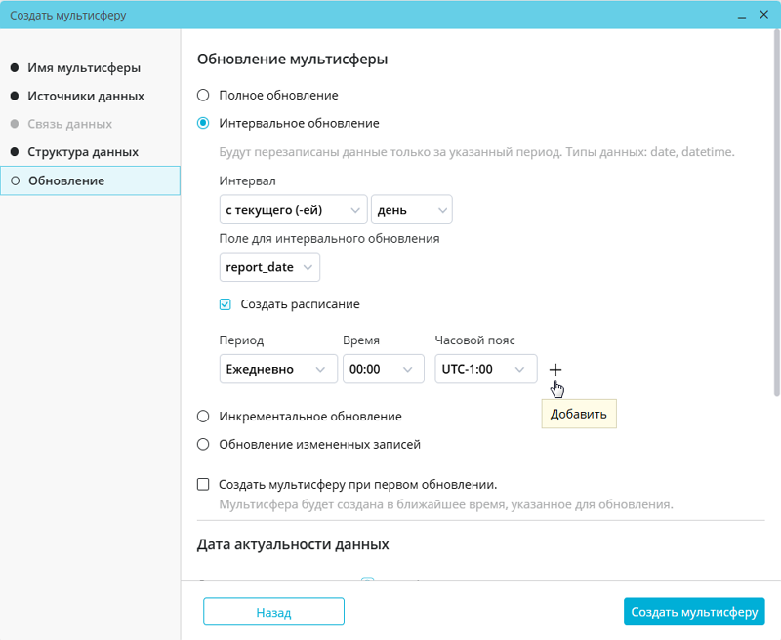This screenshot has height=640, width=781.
Task: Expand the Ежедневно period dropdown
Action: 278,370
